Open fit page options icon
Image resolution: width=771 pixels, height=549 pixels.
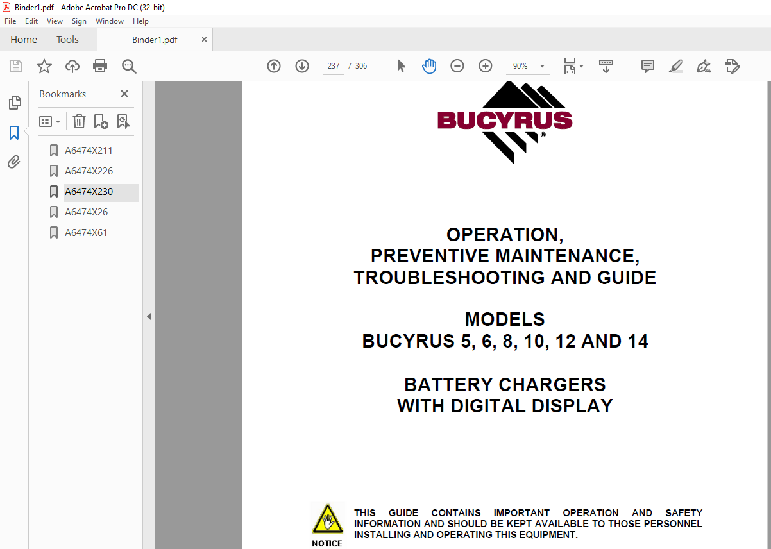pyautogui.click(x=573, y=66)
